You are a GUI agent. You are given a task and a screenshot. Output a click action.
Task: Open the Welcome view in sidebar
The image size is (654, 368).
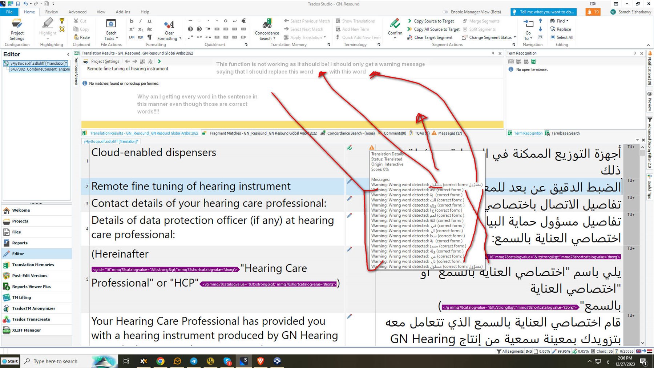click(x=36, y=210)
